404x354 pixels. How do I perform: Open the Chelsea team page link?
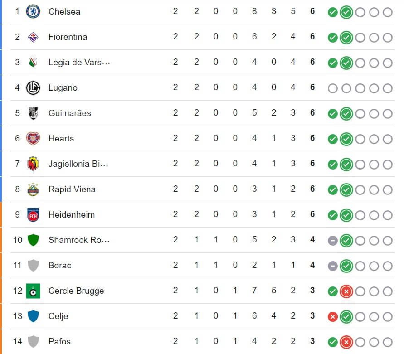tap(64, 12)
